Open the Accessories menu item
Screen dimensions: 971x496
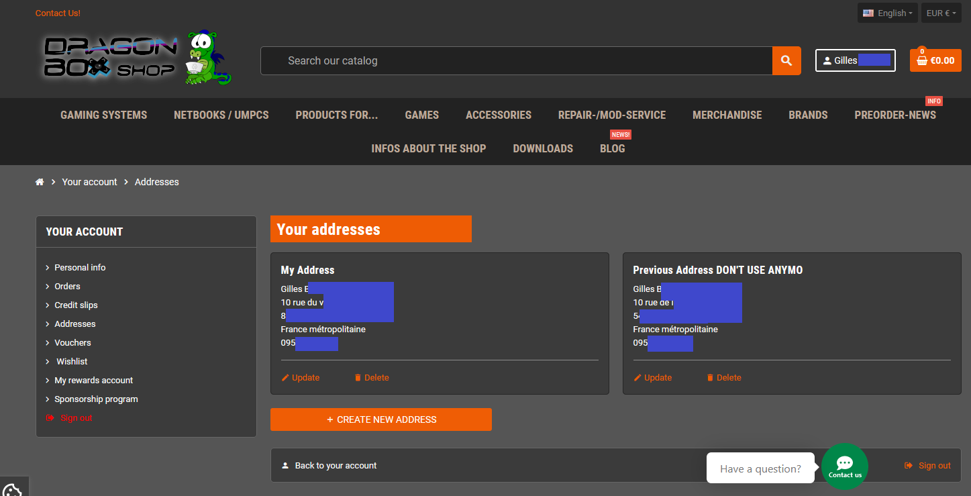point(498,115)
